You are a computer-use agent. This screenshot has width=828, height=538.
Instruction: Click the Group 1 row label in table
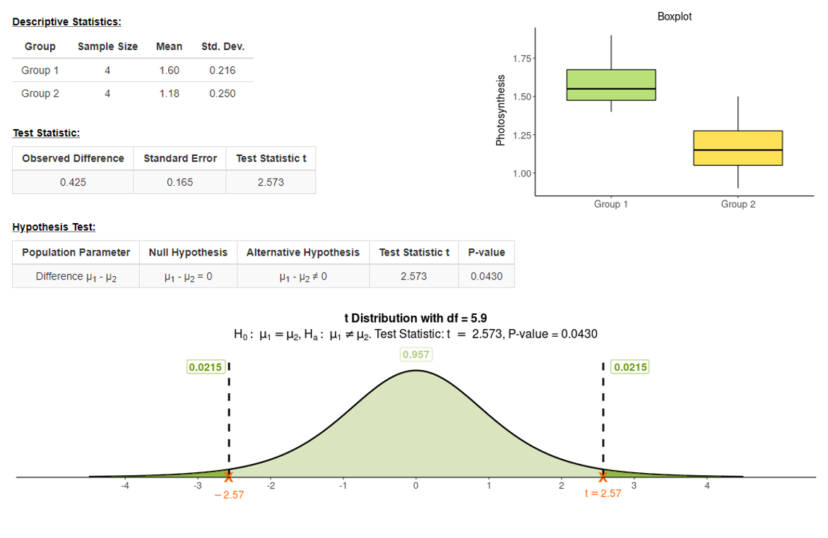coord(40,71)
